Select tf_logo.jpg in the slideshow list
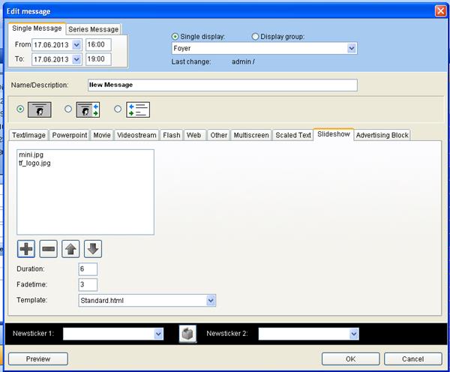 [34, 163]
